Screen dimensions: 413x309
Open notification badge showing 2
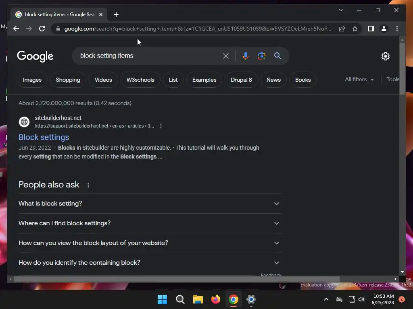pyautogui.click(x=402, y=299)
